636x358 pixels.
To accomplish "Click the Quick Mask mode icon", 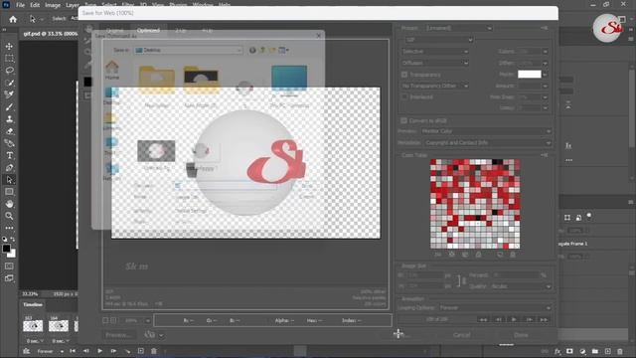I will tap(9, 267).
